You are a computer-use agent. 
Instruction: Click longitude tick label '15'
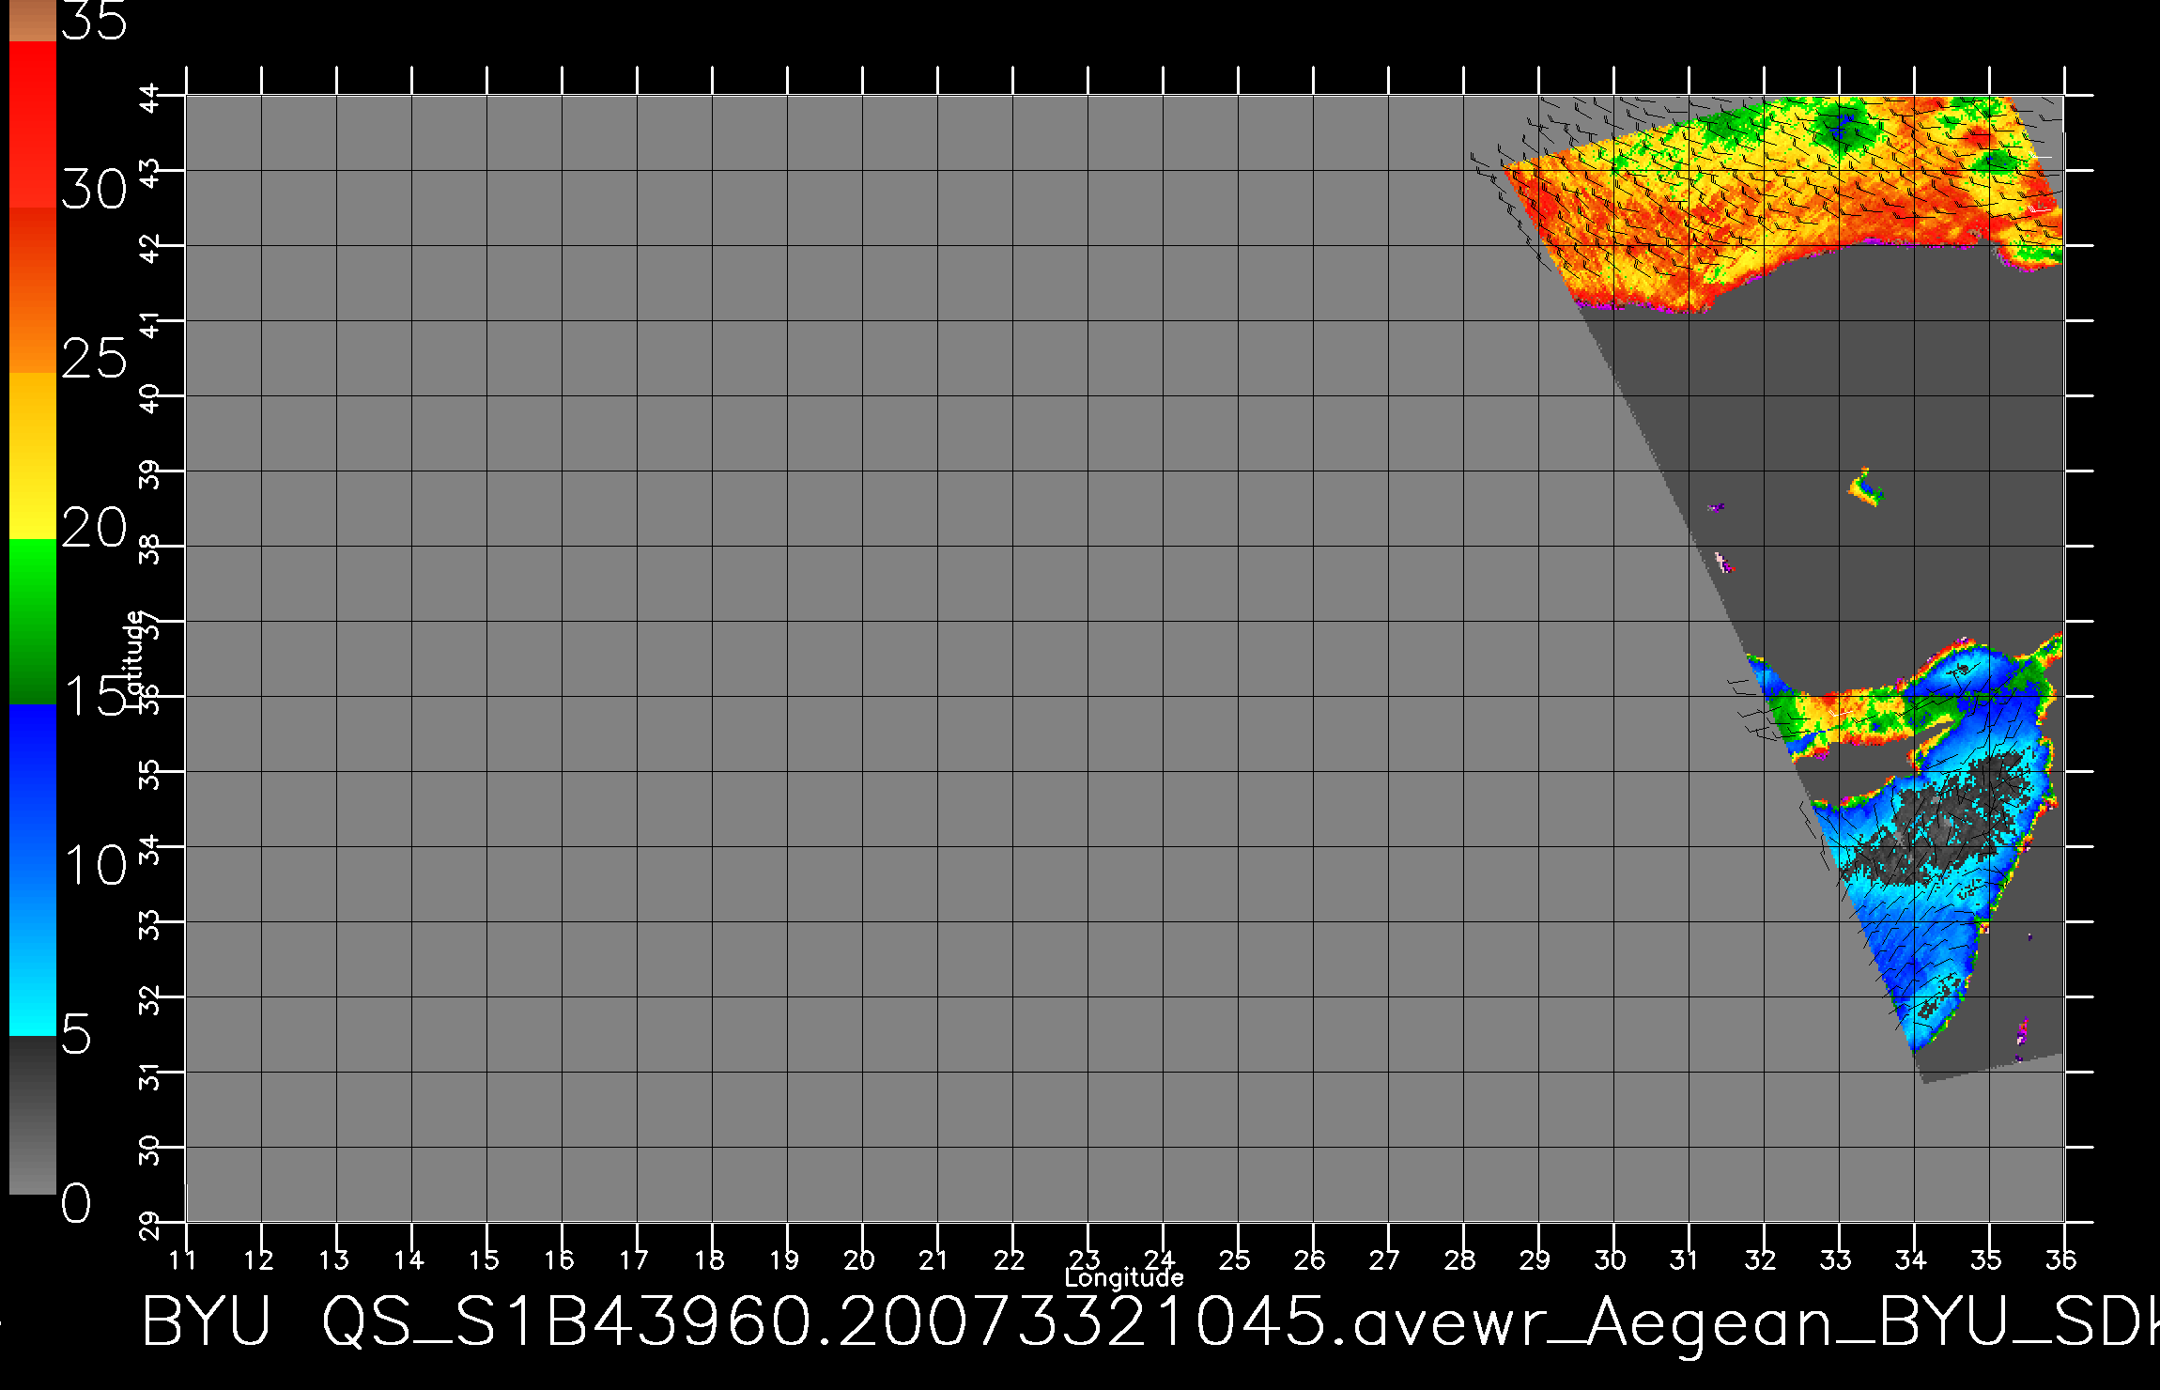(x=485, y=1259)
